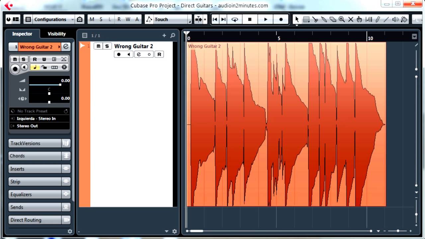The image size is (425, 239).
Task: Select the Mute X tool
Action: [x=351, y=19]
